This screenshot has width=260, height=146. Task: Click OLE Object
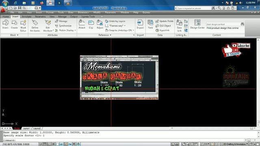pyautogui.click(x=163, y=26)
